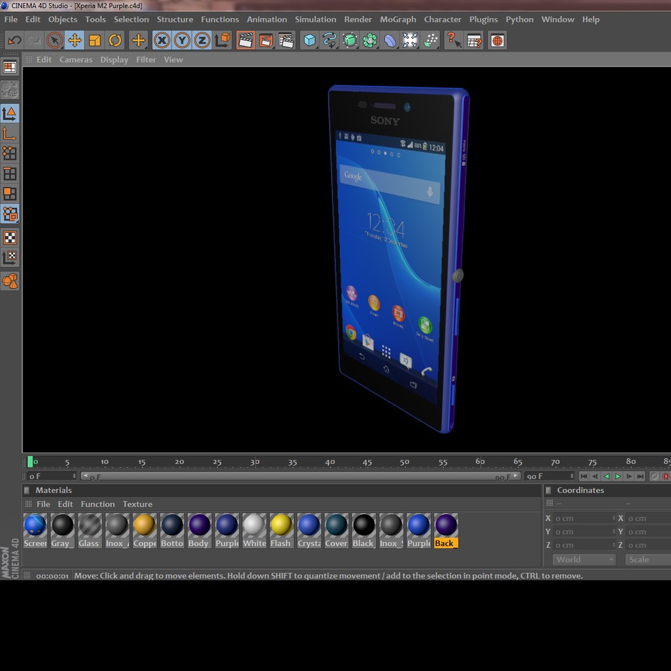This screenshot has height=671, width=671.
Task: Click the X position field in Coordinates
Action: pos(584,518)
